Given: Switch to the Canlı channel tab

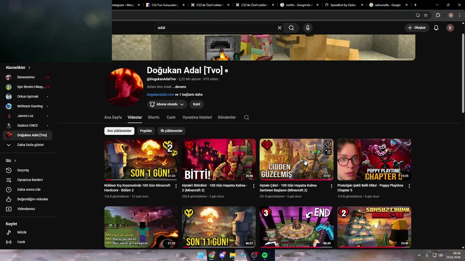Looking at the screenshot, I should 171,117.
